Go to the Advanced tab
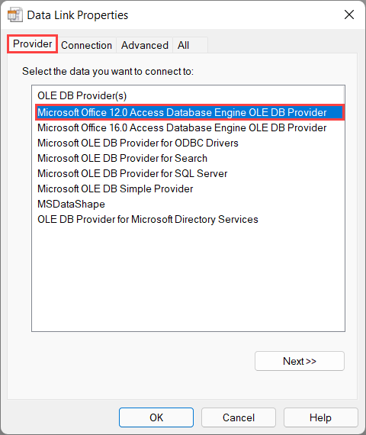This screenshot has width=366, height=435. click(x=145, y=45)
